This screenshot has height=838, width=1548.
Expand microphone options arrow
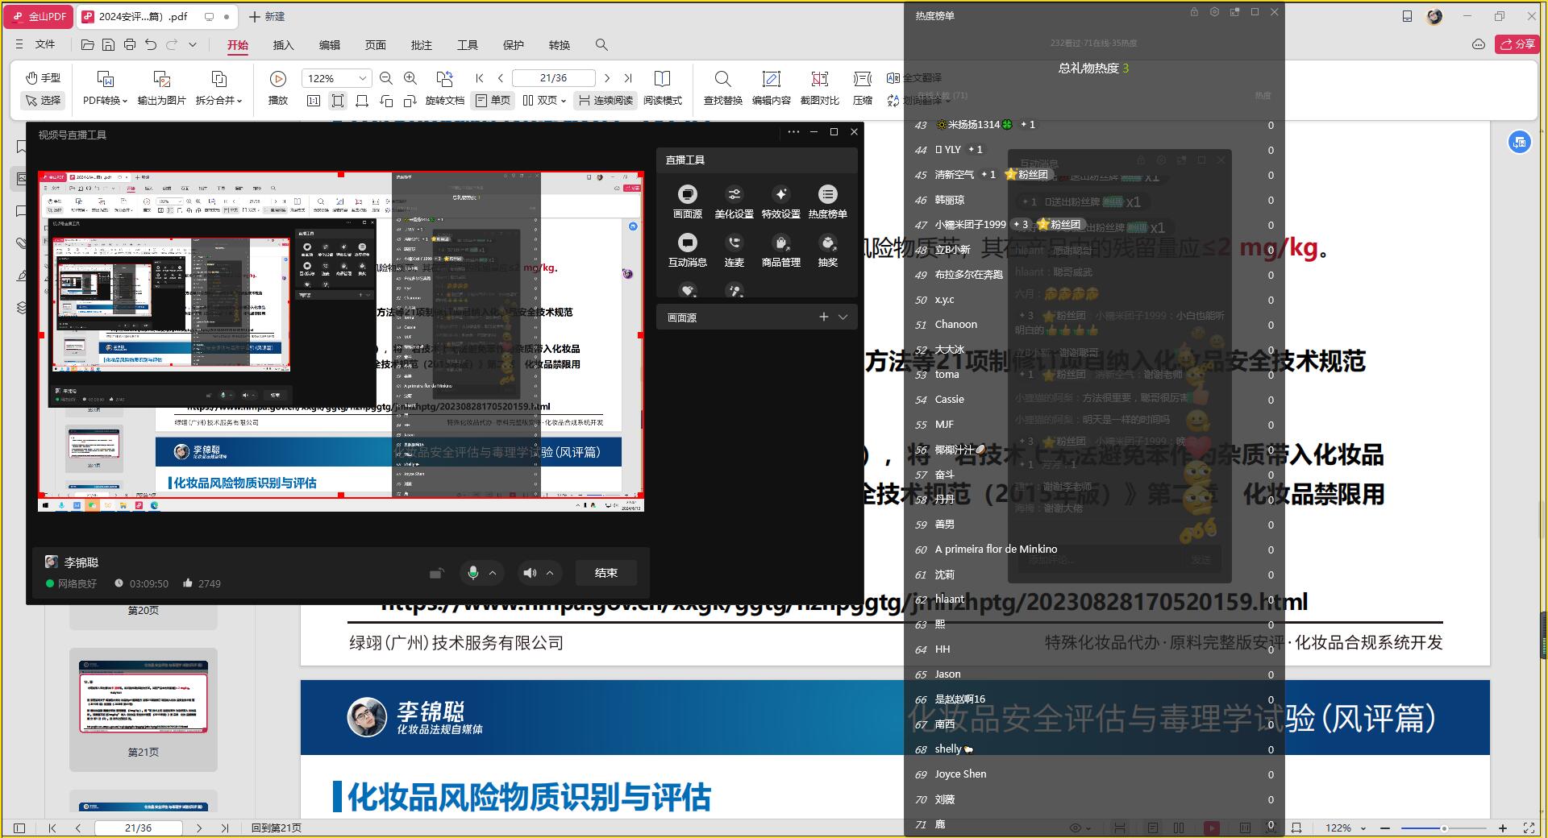click(492, 573)
